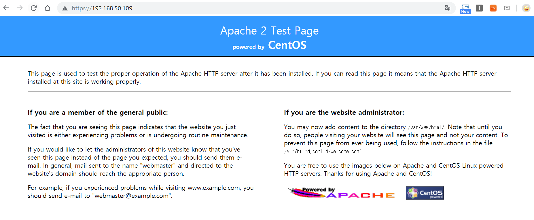Open the extension with New badge
The height and width of the screenshot is (220, 534).
point(465,9)
